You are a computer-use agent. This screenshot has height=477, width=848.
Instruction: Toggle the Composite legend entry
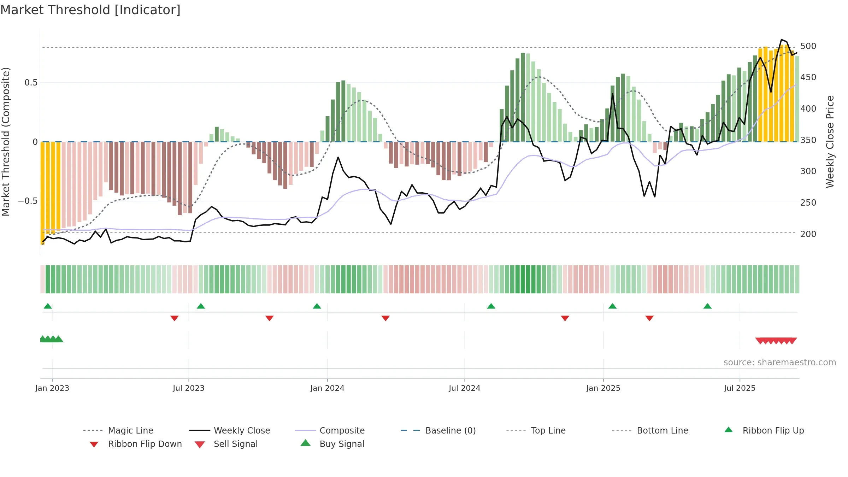pos(330,430)
